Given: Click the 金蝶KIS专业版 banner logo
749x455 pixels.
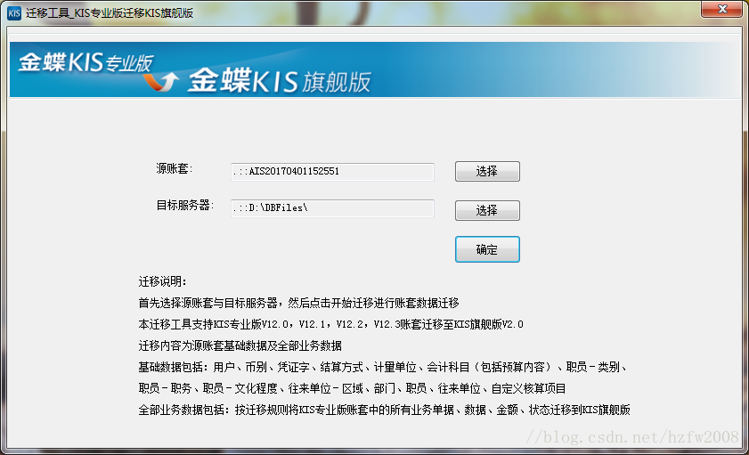Looking at the screenshot, I should pos(86,62).
